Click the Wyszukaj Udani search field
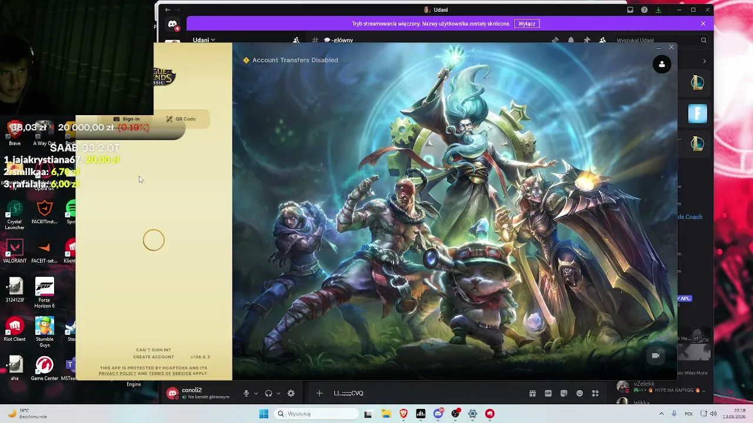 coord(661,40)
